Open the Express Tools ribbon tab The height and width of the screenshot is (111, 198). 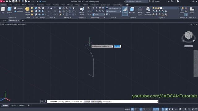pyautogui.click(x=105, y=5)
